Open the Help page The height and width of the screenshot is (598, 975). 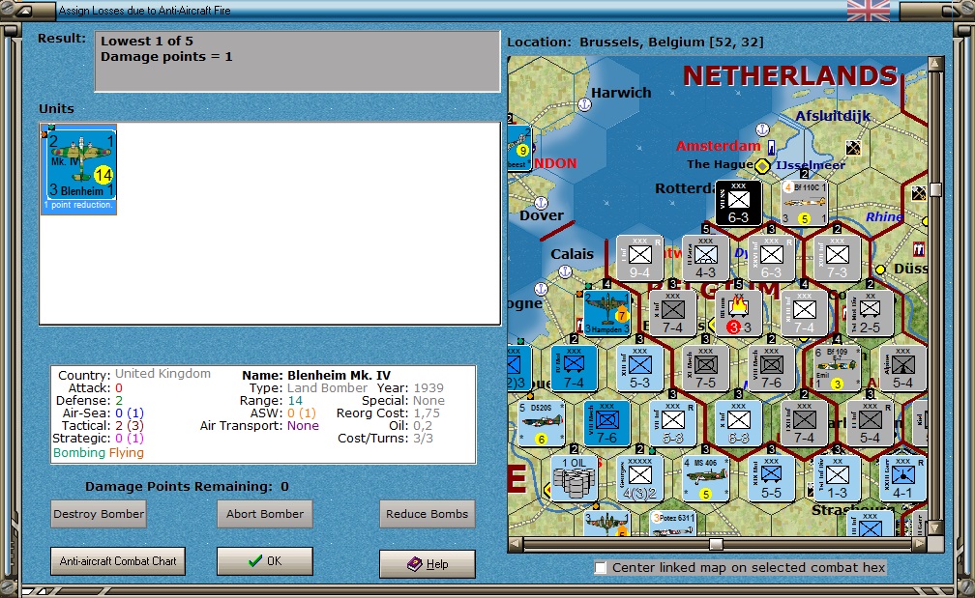click(x=428, y=564)
